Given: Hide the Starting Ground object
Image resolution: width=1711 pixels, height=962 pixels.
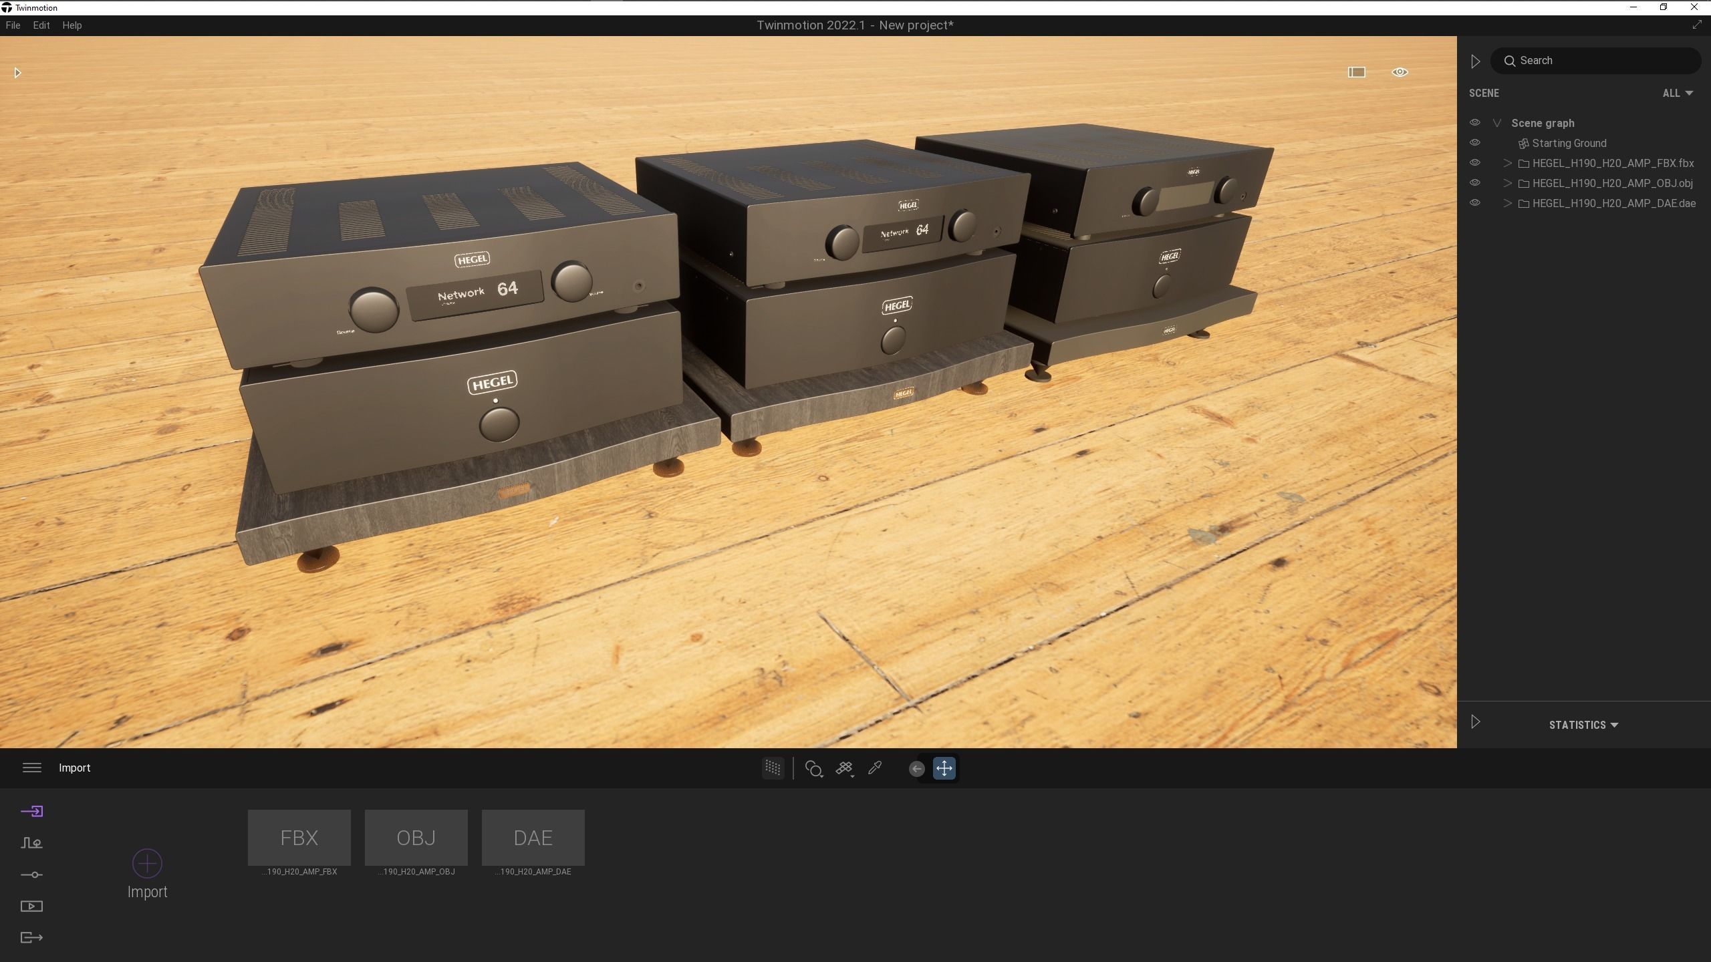Looking at the screenshot, I should click(1474, 143).
